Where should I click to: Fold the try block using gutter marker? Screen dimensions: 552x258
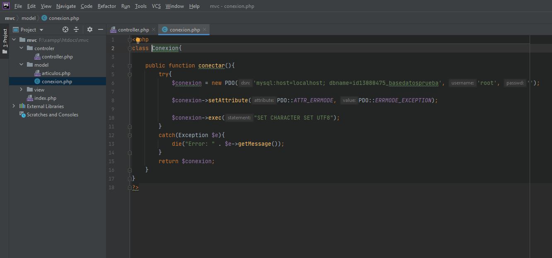tap(130, 75)
